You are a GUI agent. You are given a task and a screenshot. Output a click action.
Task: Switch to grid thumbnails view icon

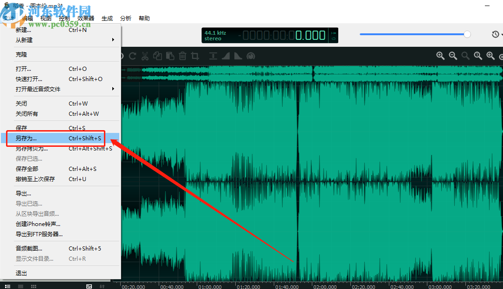[34, 286]
